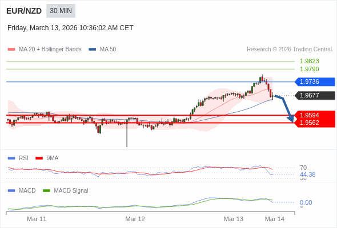Viewport: 337px width, 228px height.
Task: Click the MACD legend blue swatch
Action: tap(11, 191)
